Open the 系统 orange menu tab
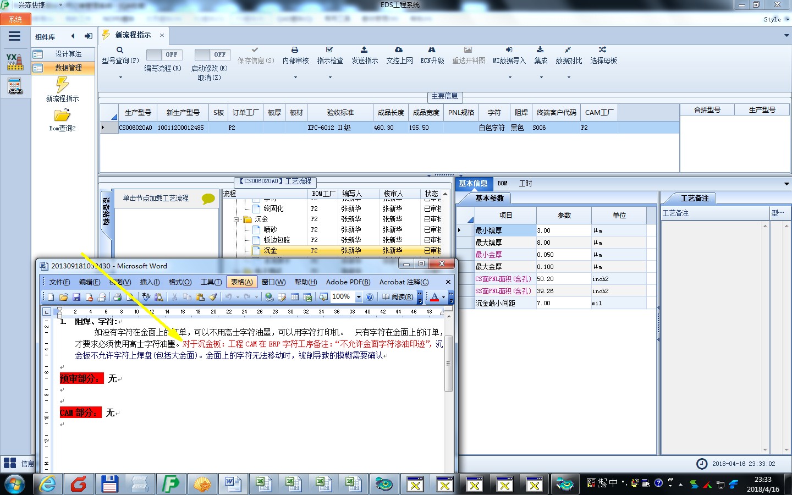 15,19
